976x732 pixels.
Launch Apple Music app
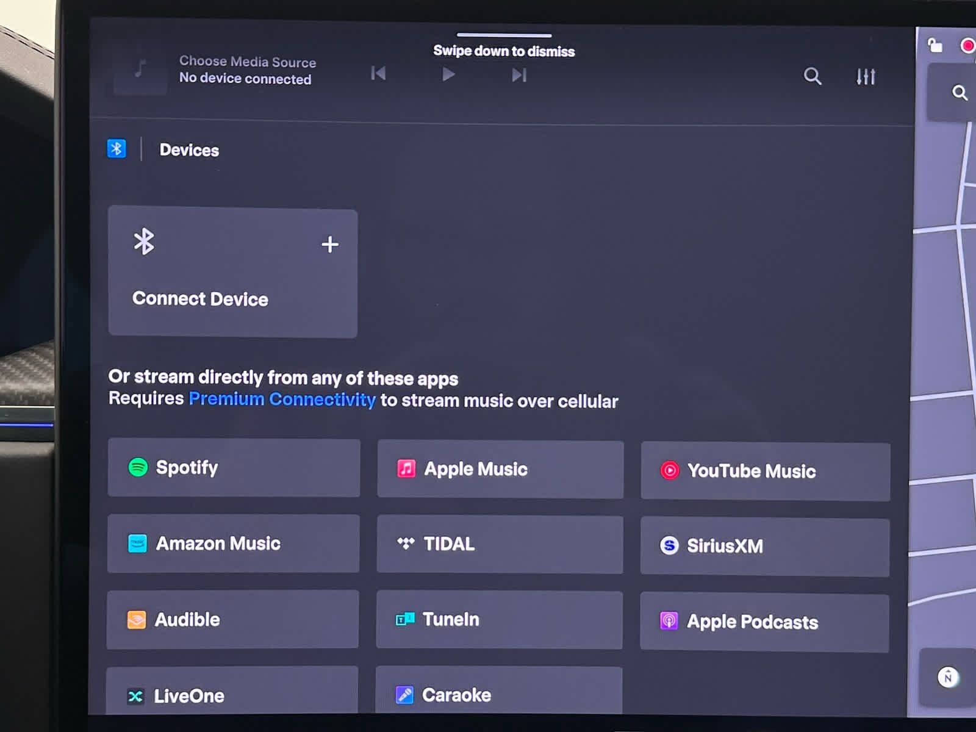tap(500, 470)
